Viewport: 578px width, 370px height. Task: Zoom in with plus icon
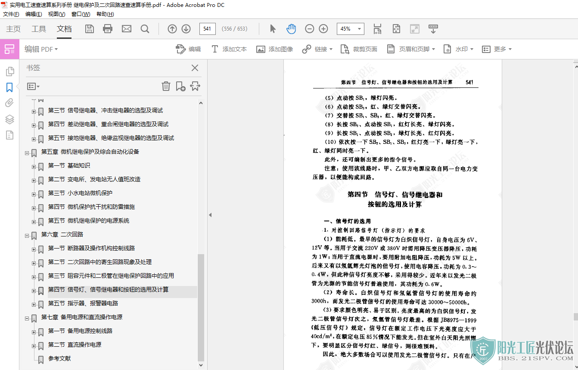coord(323,29)
